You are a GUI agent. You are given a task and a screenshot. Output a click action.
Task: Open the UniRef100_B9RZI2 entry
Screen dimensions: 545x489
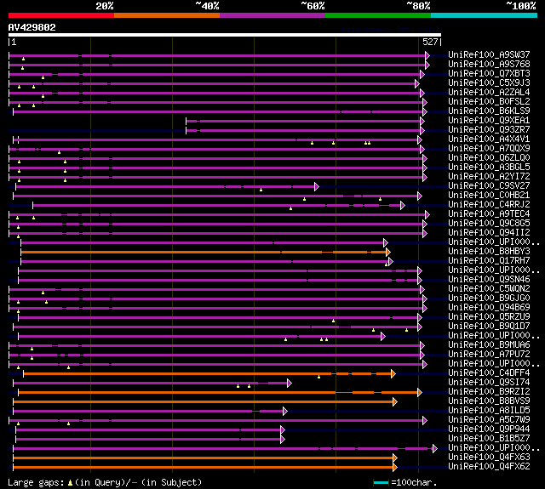[x=489, y=392]
